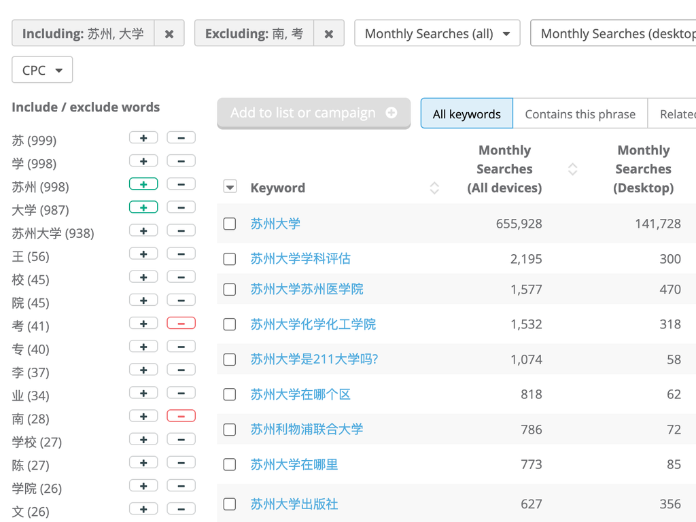This screenshot has width=696, height=522.
Task: Sort by the Keyword column arrows
Action: pyautogui.click(x=434, y=188)
